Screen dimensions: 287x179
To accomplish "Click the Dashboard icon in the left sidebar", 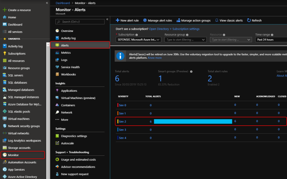I will click(5, 24).
